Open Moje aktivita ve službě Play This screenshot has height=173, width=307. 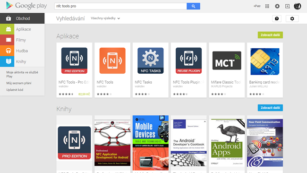(22, 74)
